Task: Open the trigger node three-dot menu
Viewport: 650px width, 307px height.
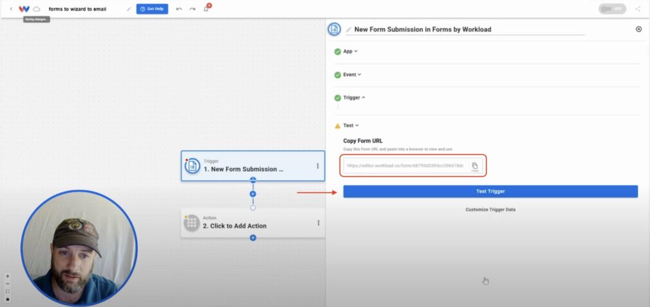Action: click(318, 166)
